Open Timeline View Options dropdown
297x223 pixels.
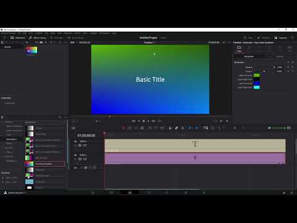(73, 128)
